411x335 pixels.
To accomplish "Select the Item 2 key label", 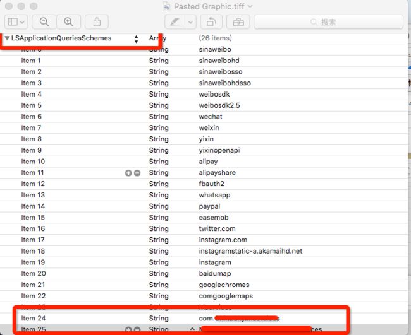I will 31,72.
